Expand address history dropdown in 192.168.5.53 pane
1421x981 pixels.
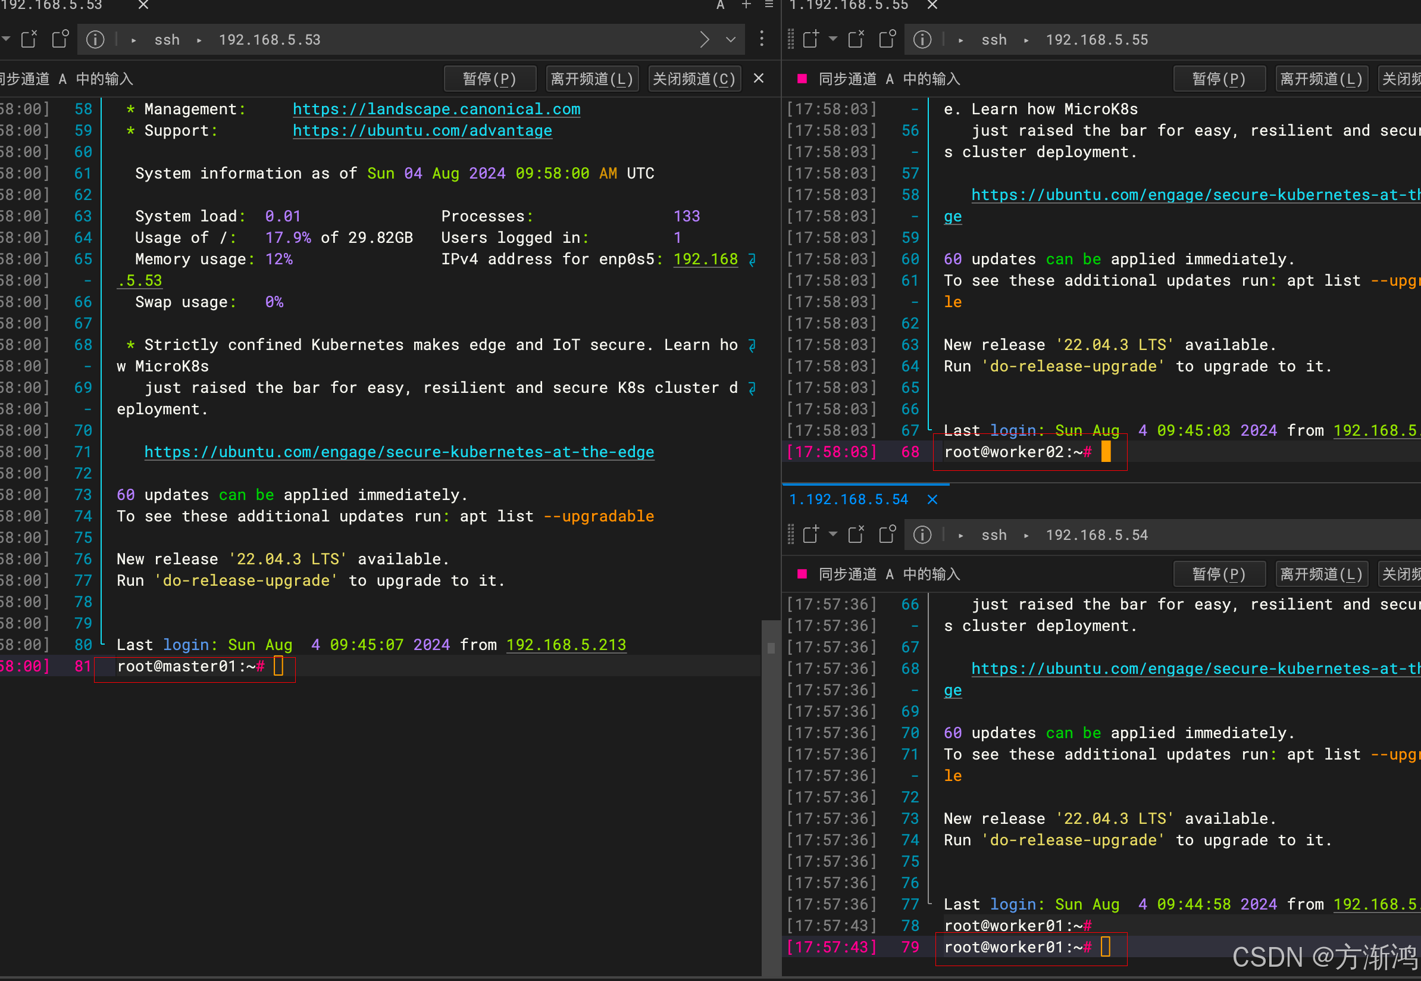click(731, 40)
